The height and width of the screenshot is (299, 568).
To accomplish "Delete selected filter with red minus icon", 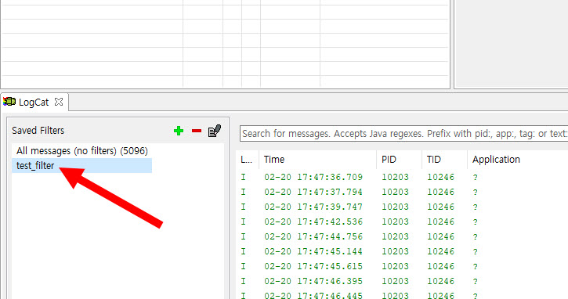I will pyautogui.click(x=197, y=131).
